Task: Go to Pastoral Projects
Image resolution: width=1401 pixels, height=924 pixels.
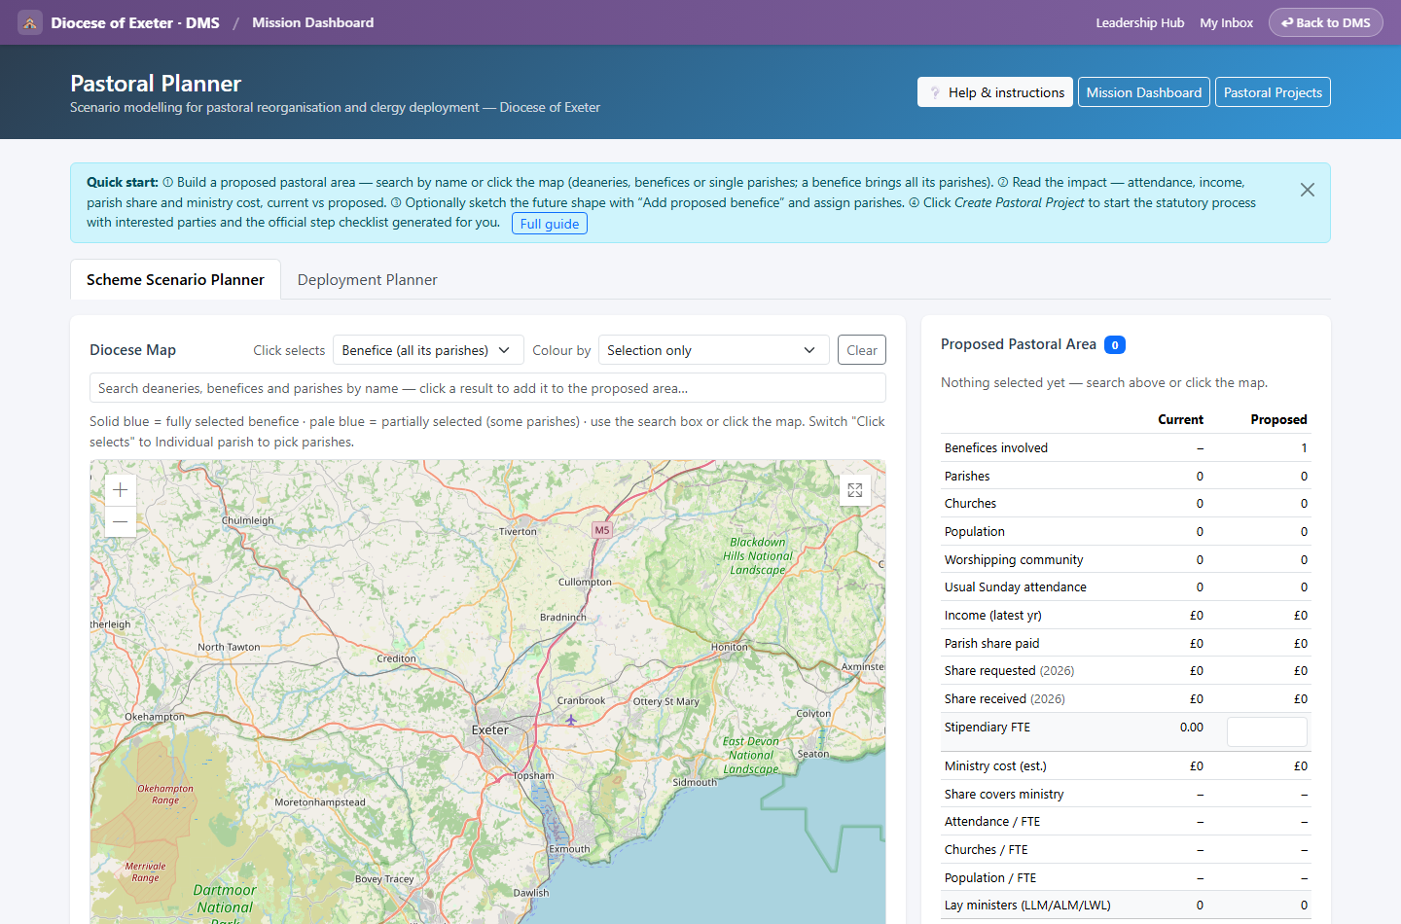Action: (1273, 92)
